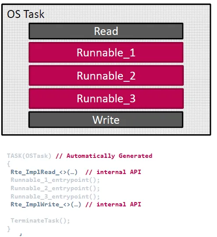The width and height of the screenshot is (217, 237).
Task: Click the Automatically Generated comment
Action: click(x=104, y=156)
